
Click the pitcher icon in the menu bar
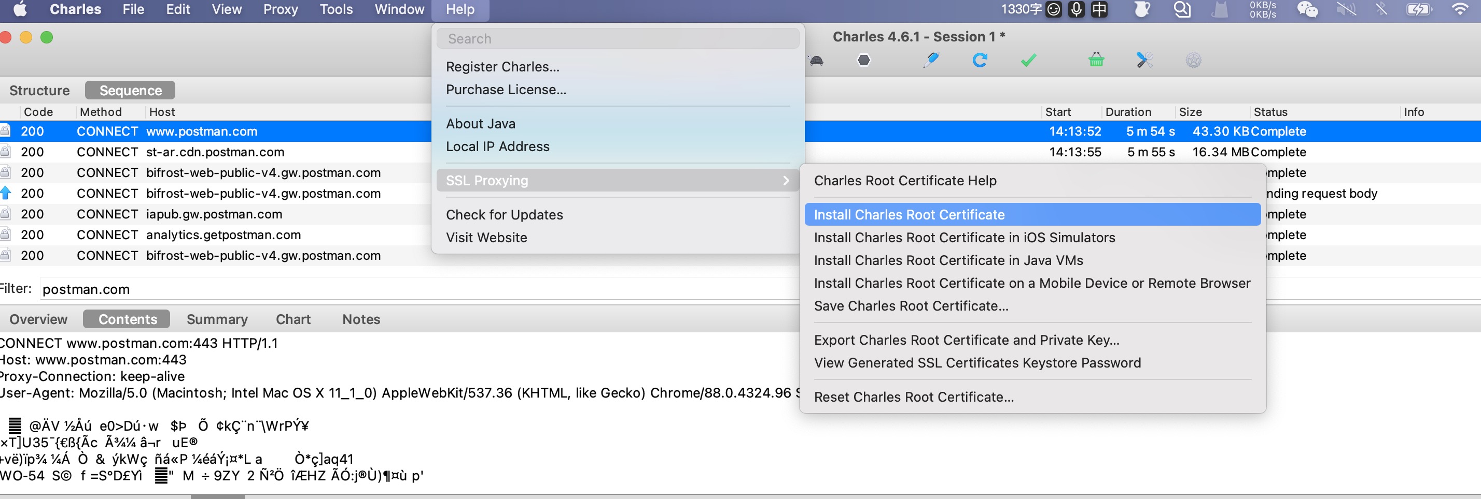coord(1142,10)
